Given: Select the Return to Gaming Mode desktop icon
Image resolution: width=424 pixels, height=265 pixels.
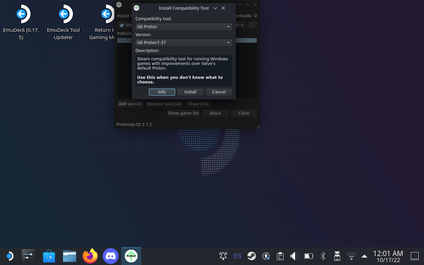Looking at the screenshot, I should 102,23.
